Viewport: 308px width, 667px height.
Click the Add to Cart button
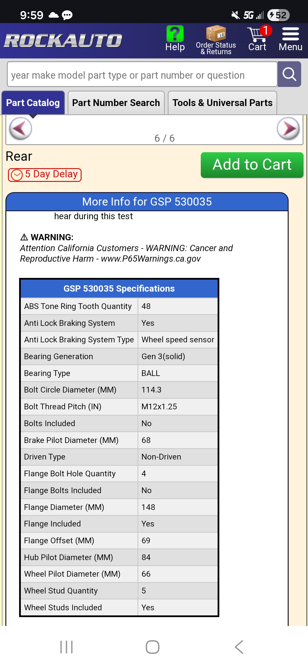[x=252, y=165]
